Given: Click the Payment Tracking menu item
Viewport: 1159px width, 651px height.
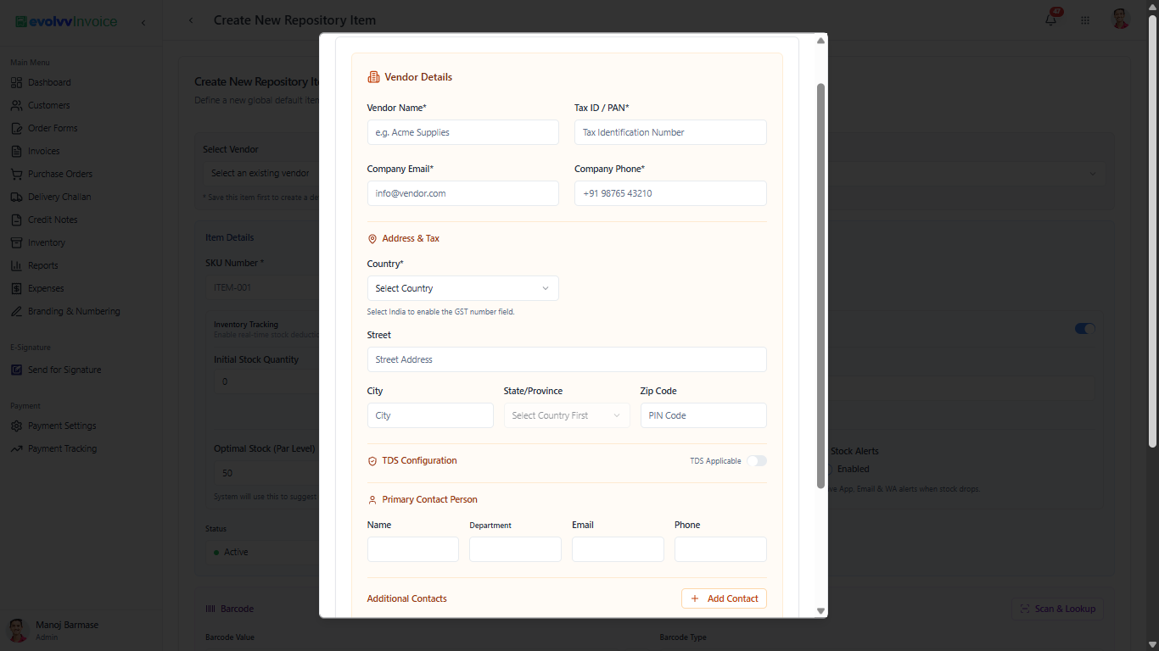Looking at the screenshot, I should (62, 448).
